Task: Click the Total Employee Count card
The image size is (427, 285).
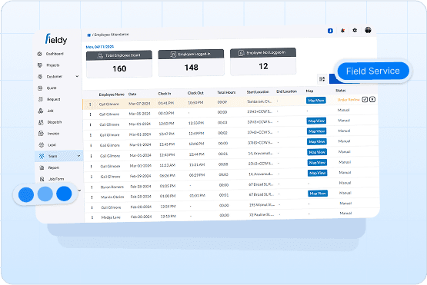Action: [119, 64]
